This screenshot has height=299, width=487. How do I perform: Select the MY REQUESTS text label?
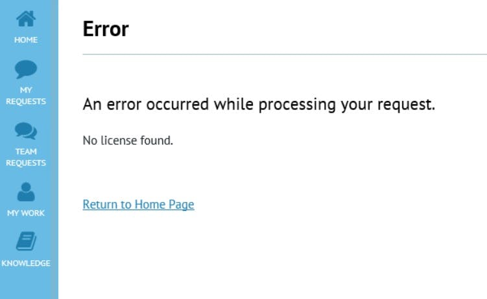26,96
